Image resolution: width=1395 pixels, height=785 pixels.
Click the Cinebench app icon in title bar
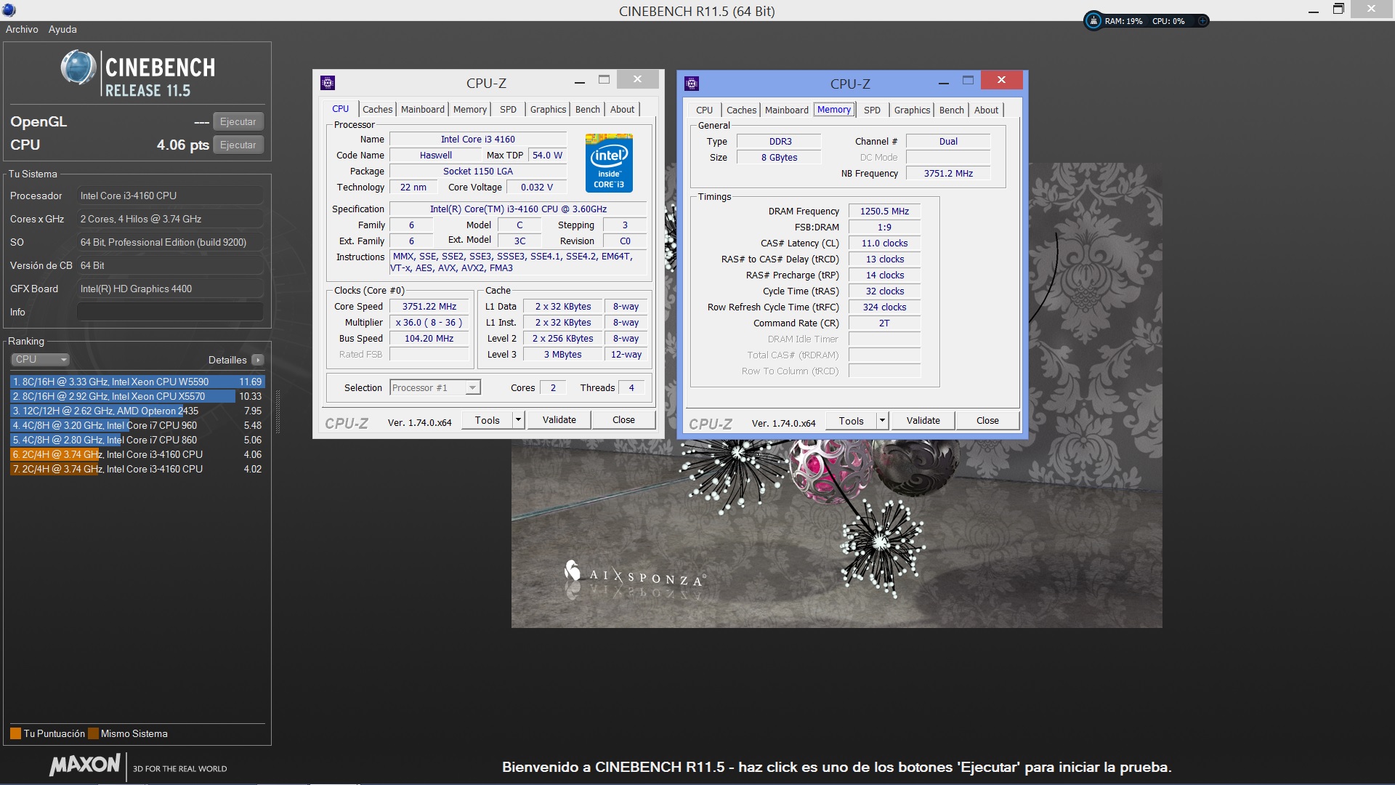pos(9,9)
